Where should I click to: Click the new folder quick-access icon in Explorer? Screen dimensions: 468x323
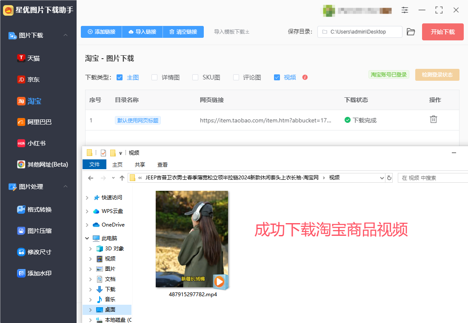pyautogui.click(x=113, y=153)
